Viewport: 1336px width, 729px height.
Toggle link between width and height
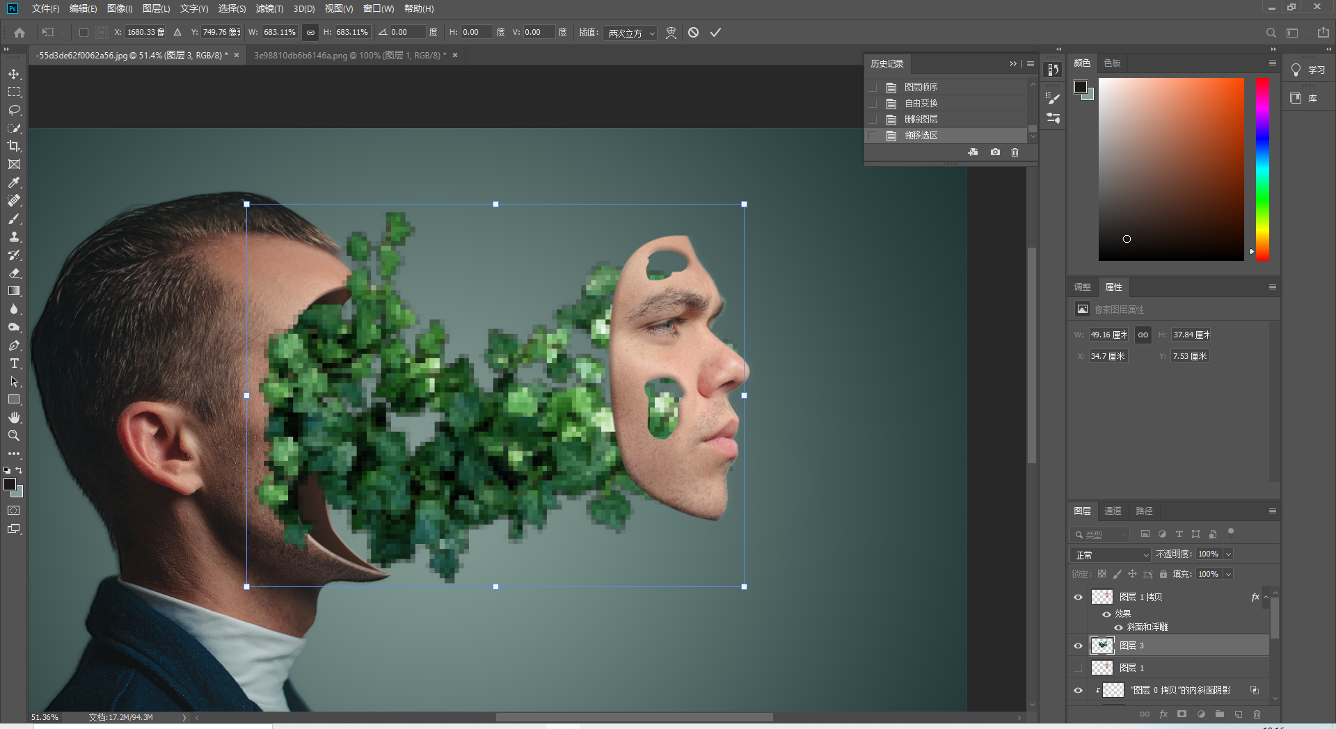pos(310,33)
